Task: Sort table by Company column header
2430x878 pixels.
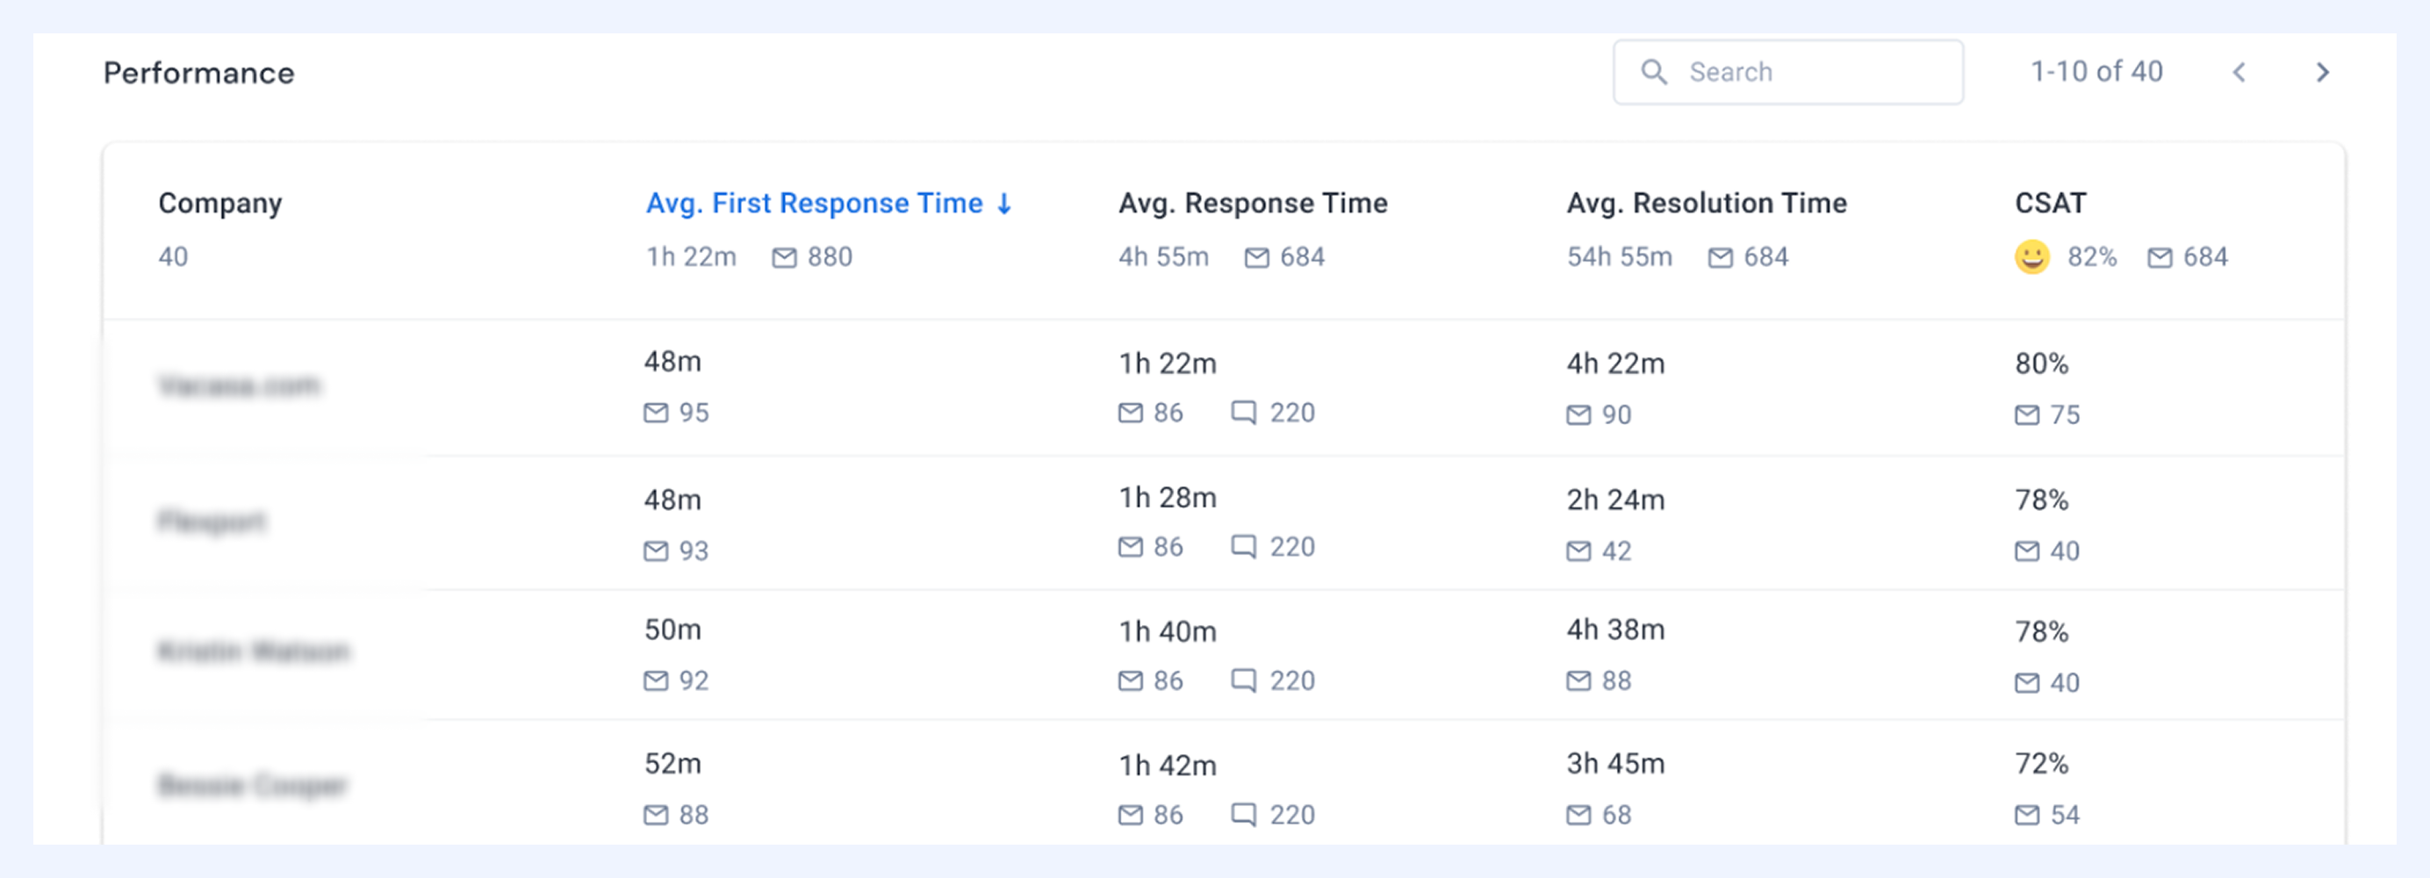Action: click(219, 204)
